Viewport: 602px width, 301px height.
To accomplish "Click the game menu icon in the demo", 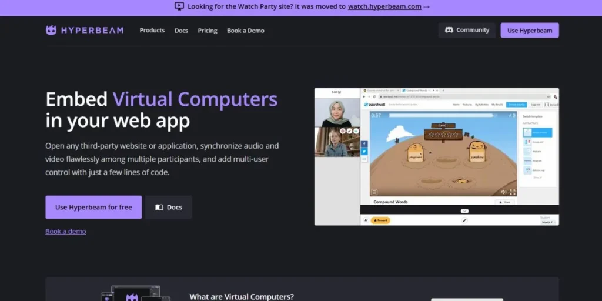I will (374, 192).
